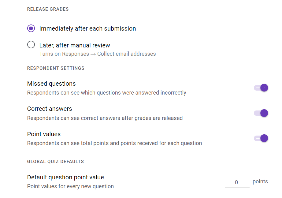Toggle the Point values switch
The image size is (282, 198).
261,138
